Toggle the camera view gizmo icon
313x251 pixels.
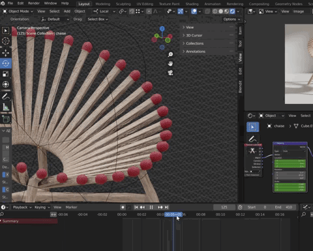click(170, 73)
